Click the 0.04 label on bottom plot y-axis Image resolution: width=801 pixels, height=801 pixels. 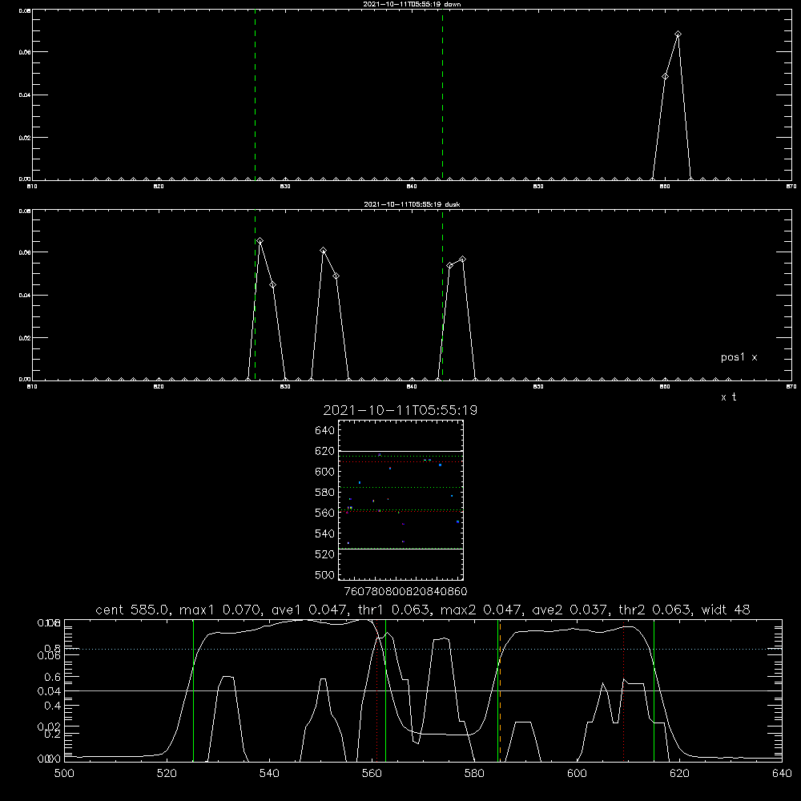[49, 691]
